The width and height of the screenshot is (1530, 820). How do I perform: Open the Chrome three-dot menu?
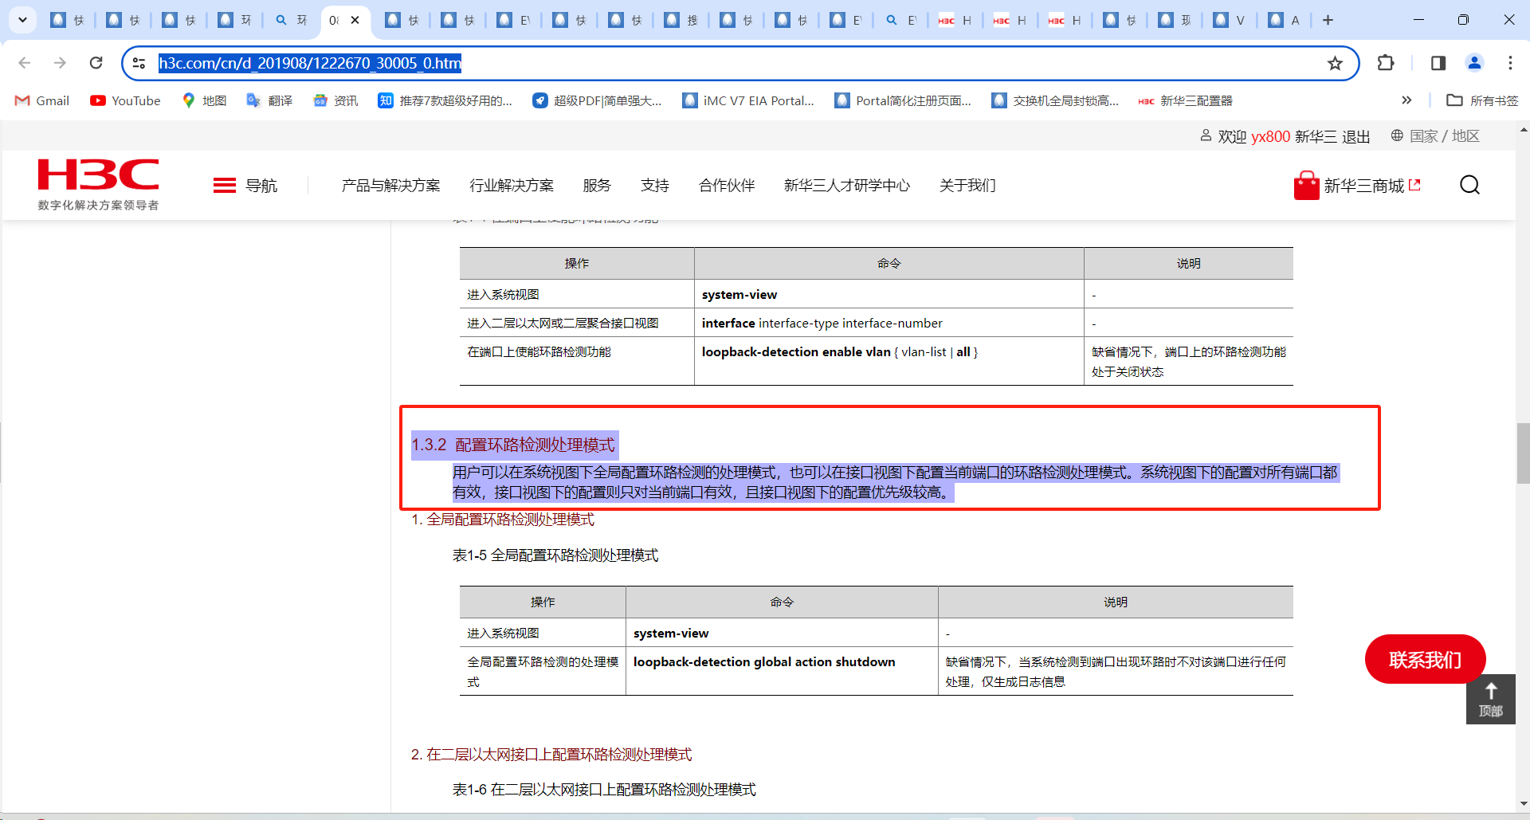coord(1510,63)
